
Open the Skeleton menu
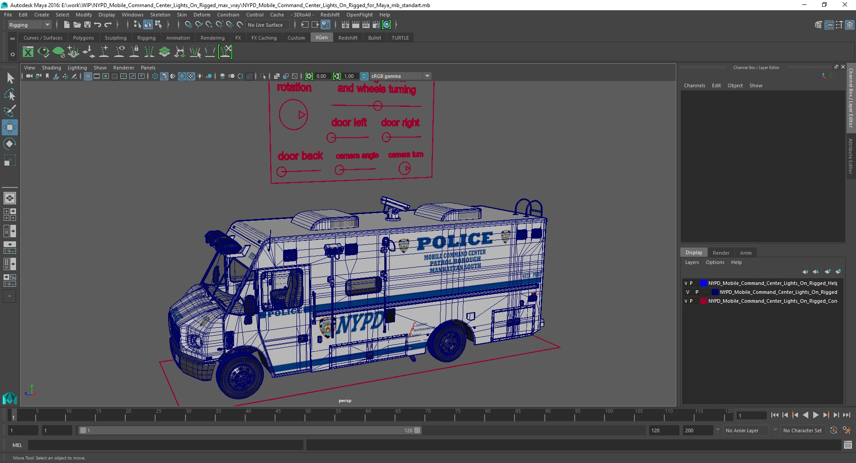click(x=160, y=15)
